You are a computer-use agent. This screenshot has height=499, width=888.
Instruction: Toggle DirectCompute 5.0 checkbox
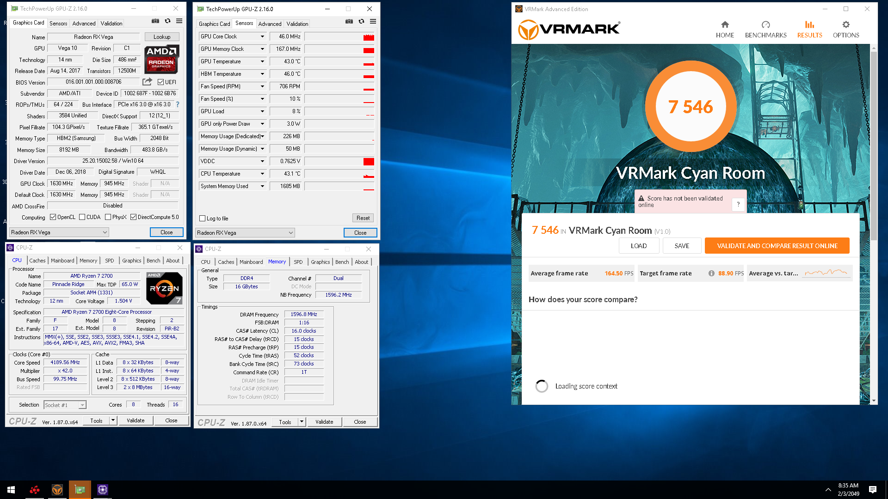coord(133,217)
